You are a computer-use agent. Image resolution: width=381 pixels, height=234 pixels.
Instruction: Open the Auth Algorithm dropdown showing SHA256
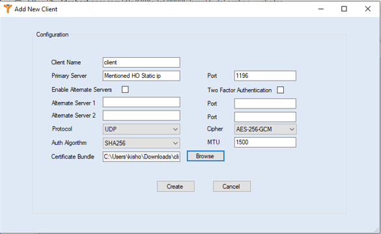pos(141,143)
